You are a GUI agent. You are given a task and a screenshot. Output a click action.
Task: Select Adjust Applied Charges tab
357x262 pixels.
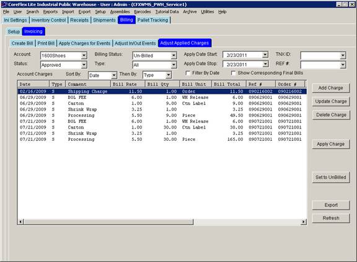tap(185, 43)
